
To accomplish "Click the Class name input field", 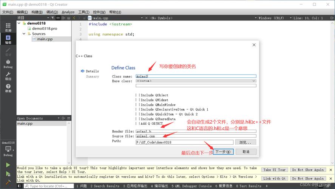I will click(196, 76).
